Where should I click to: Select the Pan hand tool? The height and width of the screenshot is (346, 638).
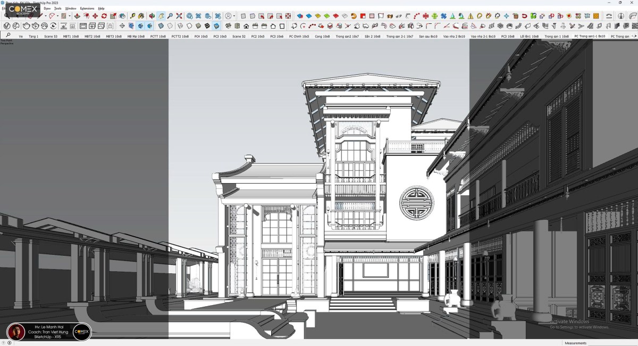click(x=161, y=16)
